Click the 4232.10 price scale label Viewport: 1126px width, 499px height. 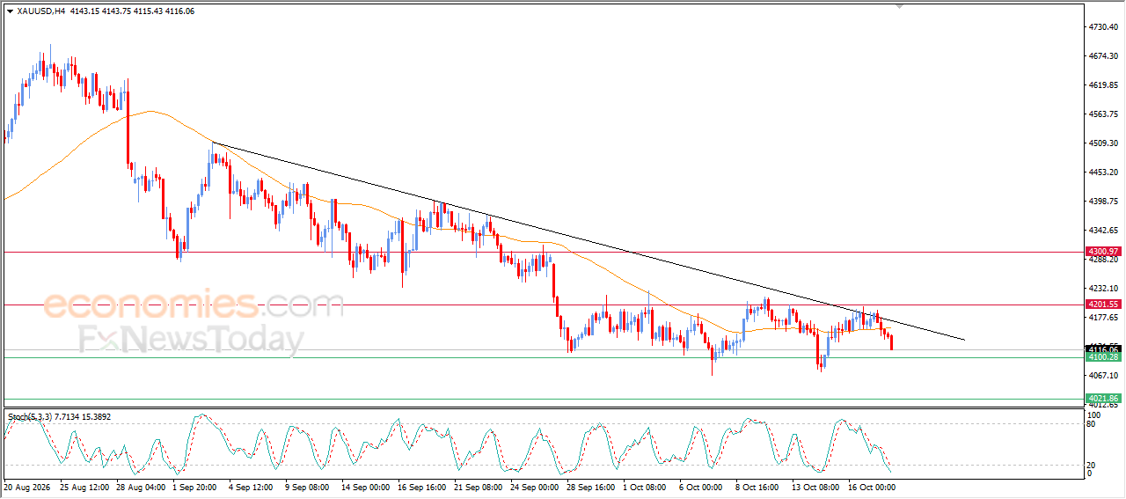1102,289
